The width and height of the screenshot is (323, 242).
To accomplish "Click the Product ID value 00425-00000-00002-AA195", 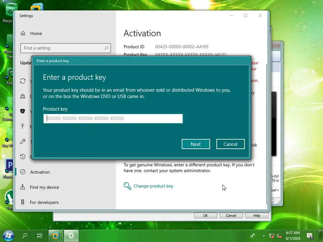I will [x=182, y=47].
